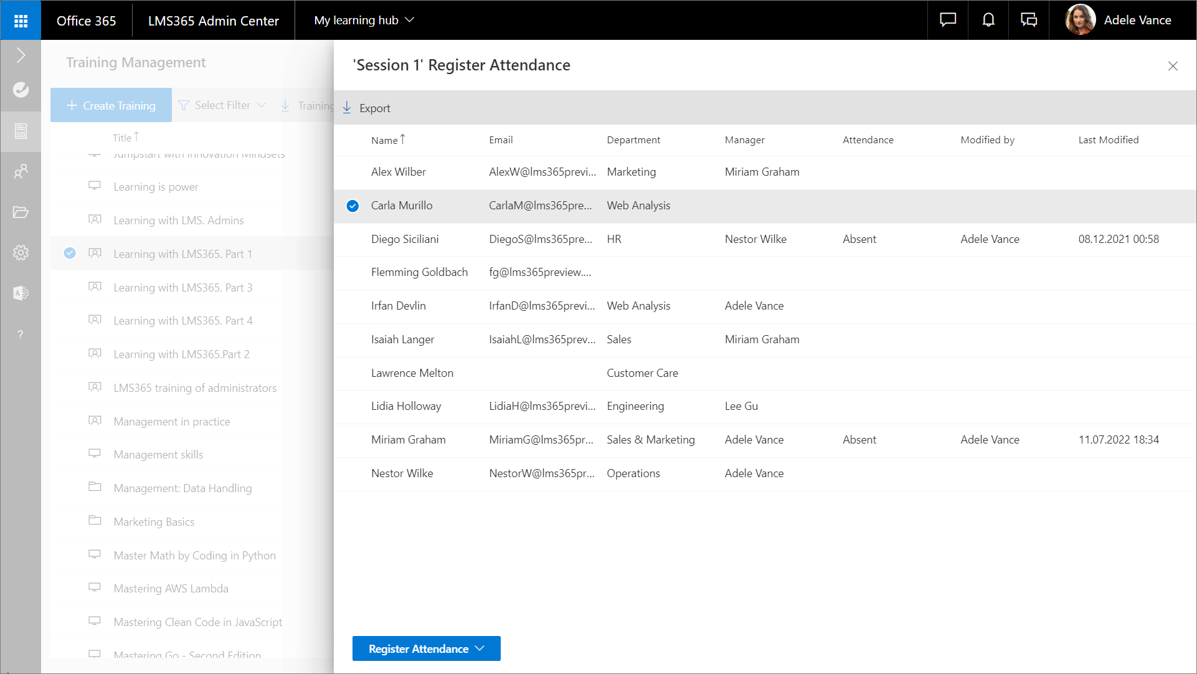Open the chat bubble icon in header

(x=948, y=20)
